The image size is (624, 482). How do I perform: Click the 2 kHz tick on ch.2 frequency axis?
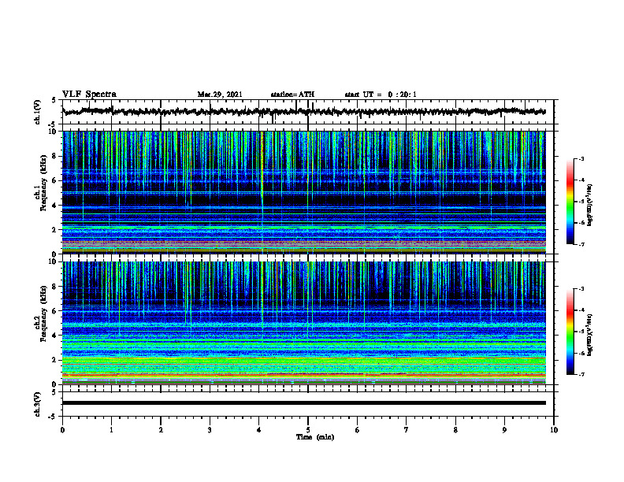coord(55,360)
